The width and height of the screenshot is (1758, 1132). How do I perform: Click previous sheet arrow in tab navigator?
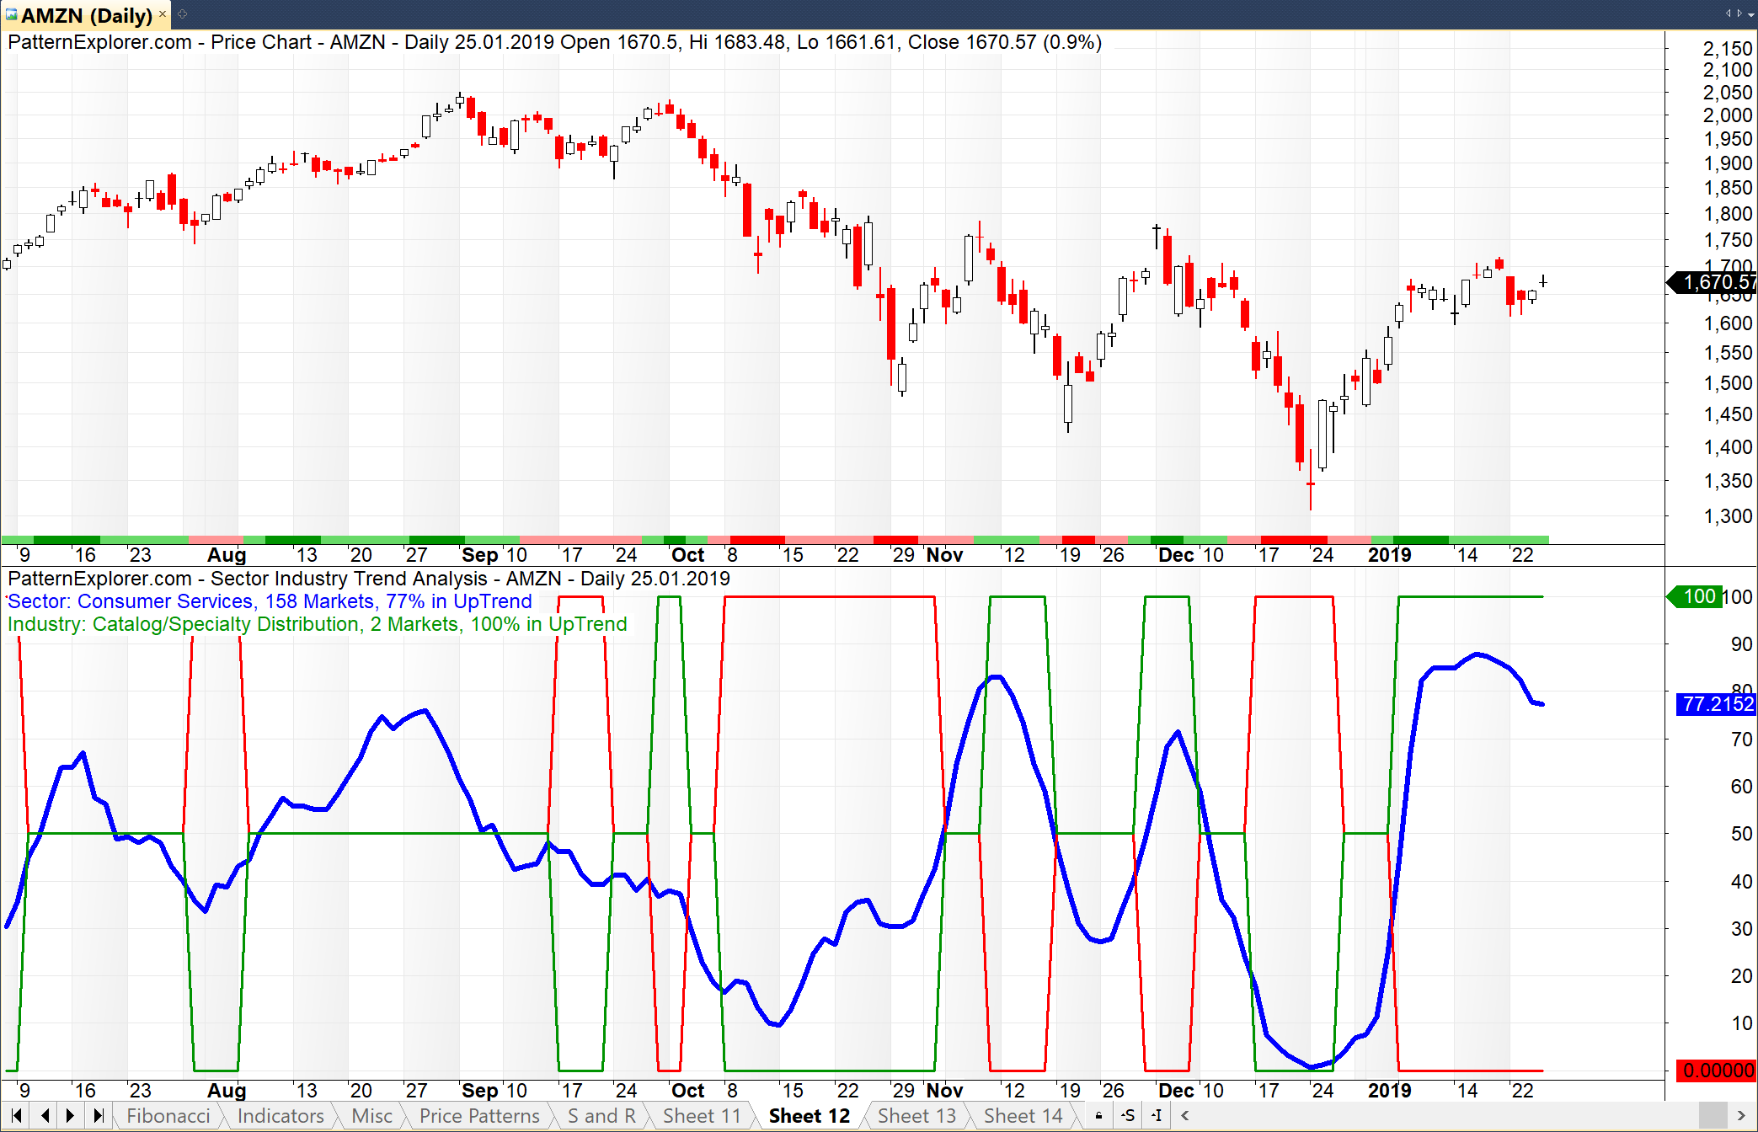tap(45, 1116)
